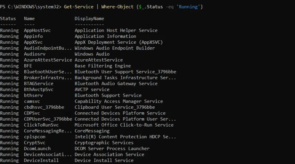Click DCOM Server Process Launcher text
This screenshot has height=164, width=295.
[x=112, y=149]
